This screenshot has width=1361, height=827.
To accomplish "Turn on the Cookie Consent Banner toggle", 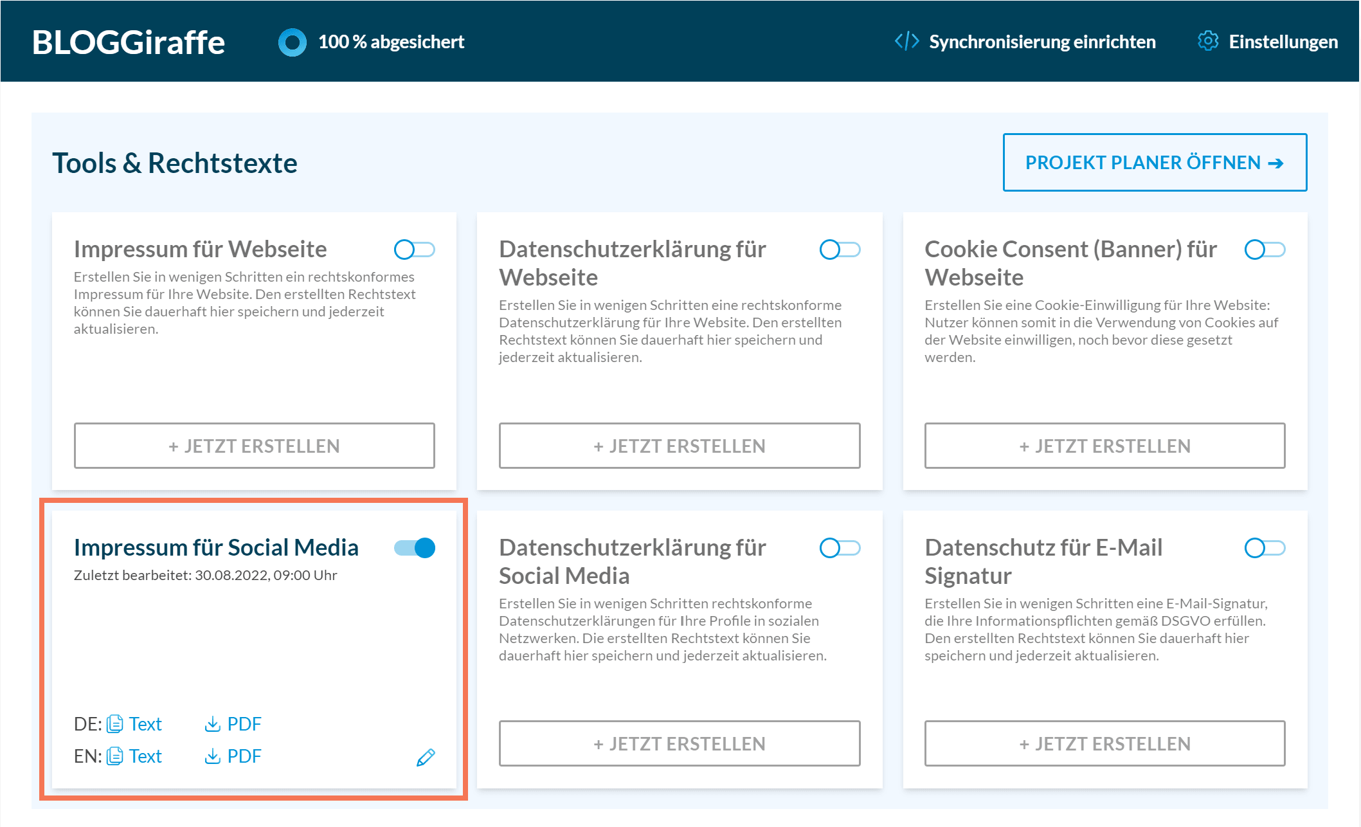I will click(1265, 250).
